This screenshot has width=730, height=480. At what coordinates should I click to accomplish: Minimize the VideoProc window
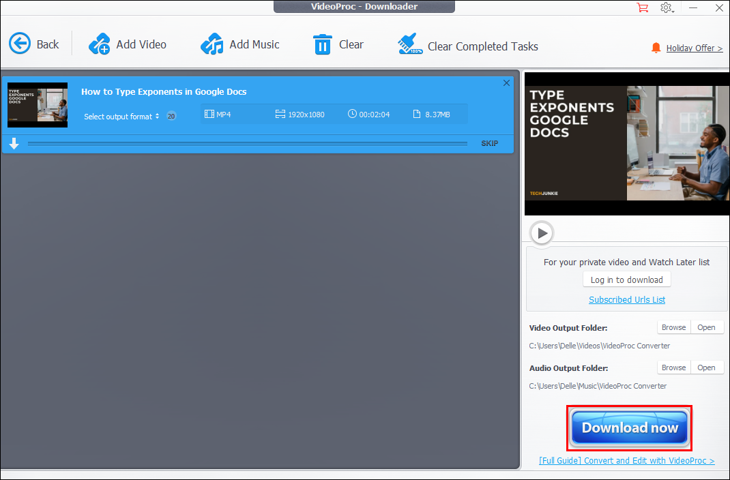(693, 8)
